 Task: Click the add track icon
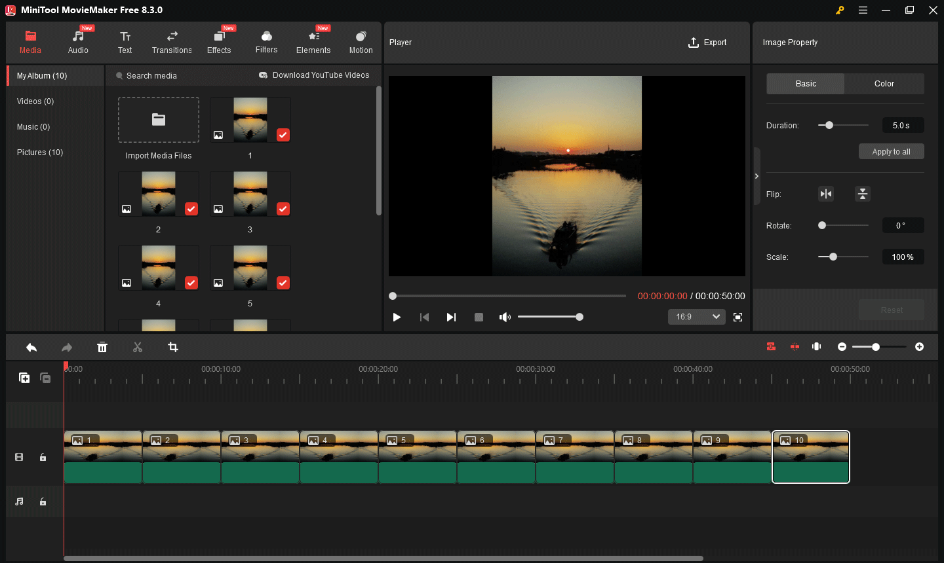coord(24,378)
